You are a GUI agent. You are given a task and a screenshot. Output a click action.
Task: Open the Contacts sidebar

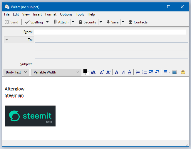[x=138, y=22]
